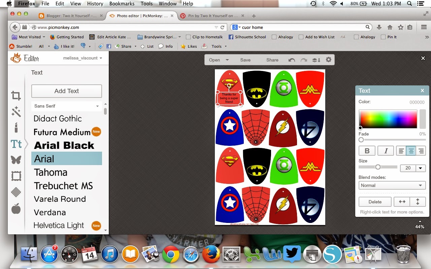Open the Effects magic wand panel
This screenshot has height=269, width=431.
[16, 112]
